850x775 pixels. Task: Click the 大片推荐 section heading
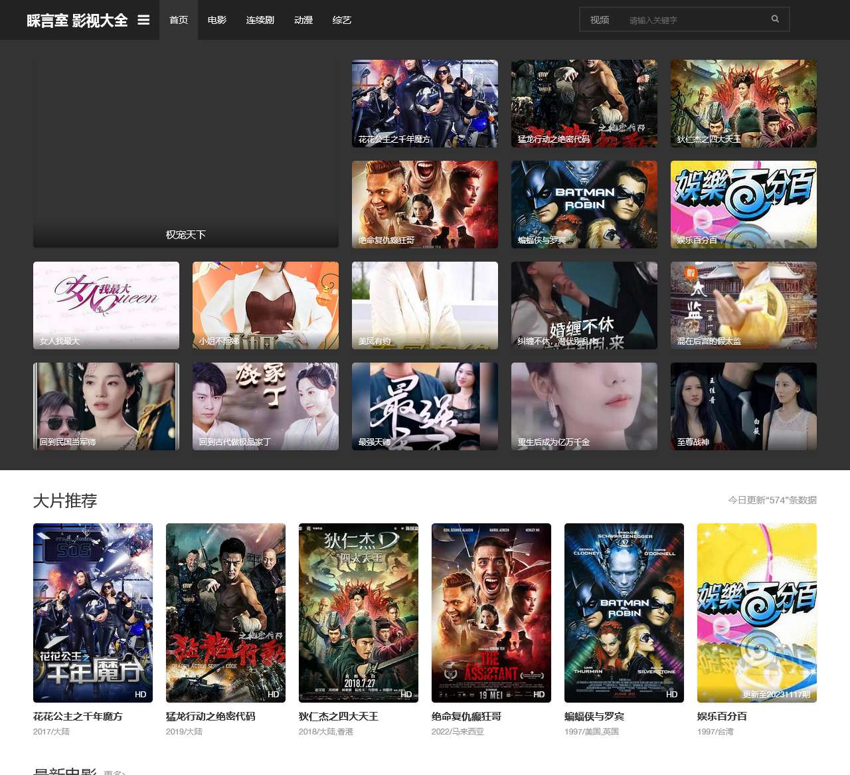(65, 501)
